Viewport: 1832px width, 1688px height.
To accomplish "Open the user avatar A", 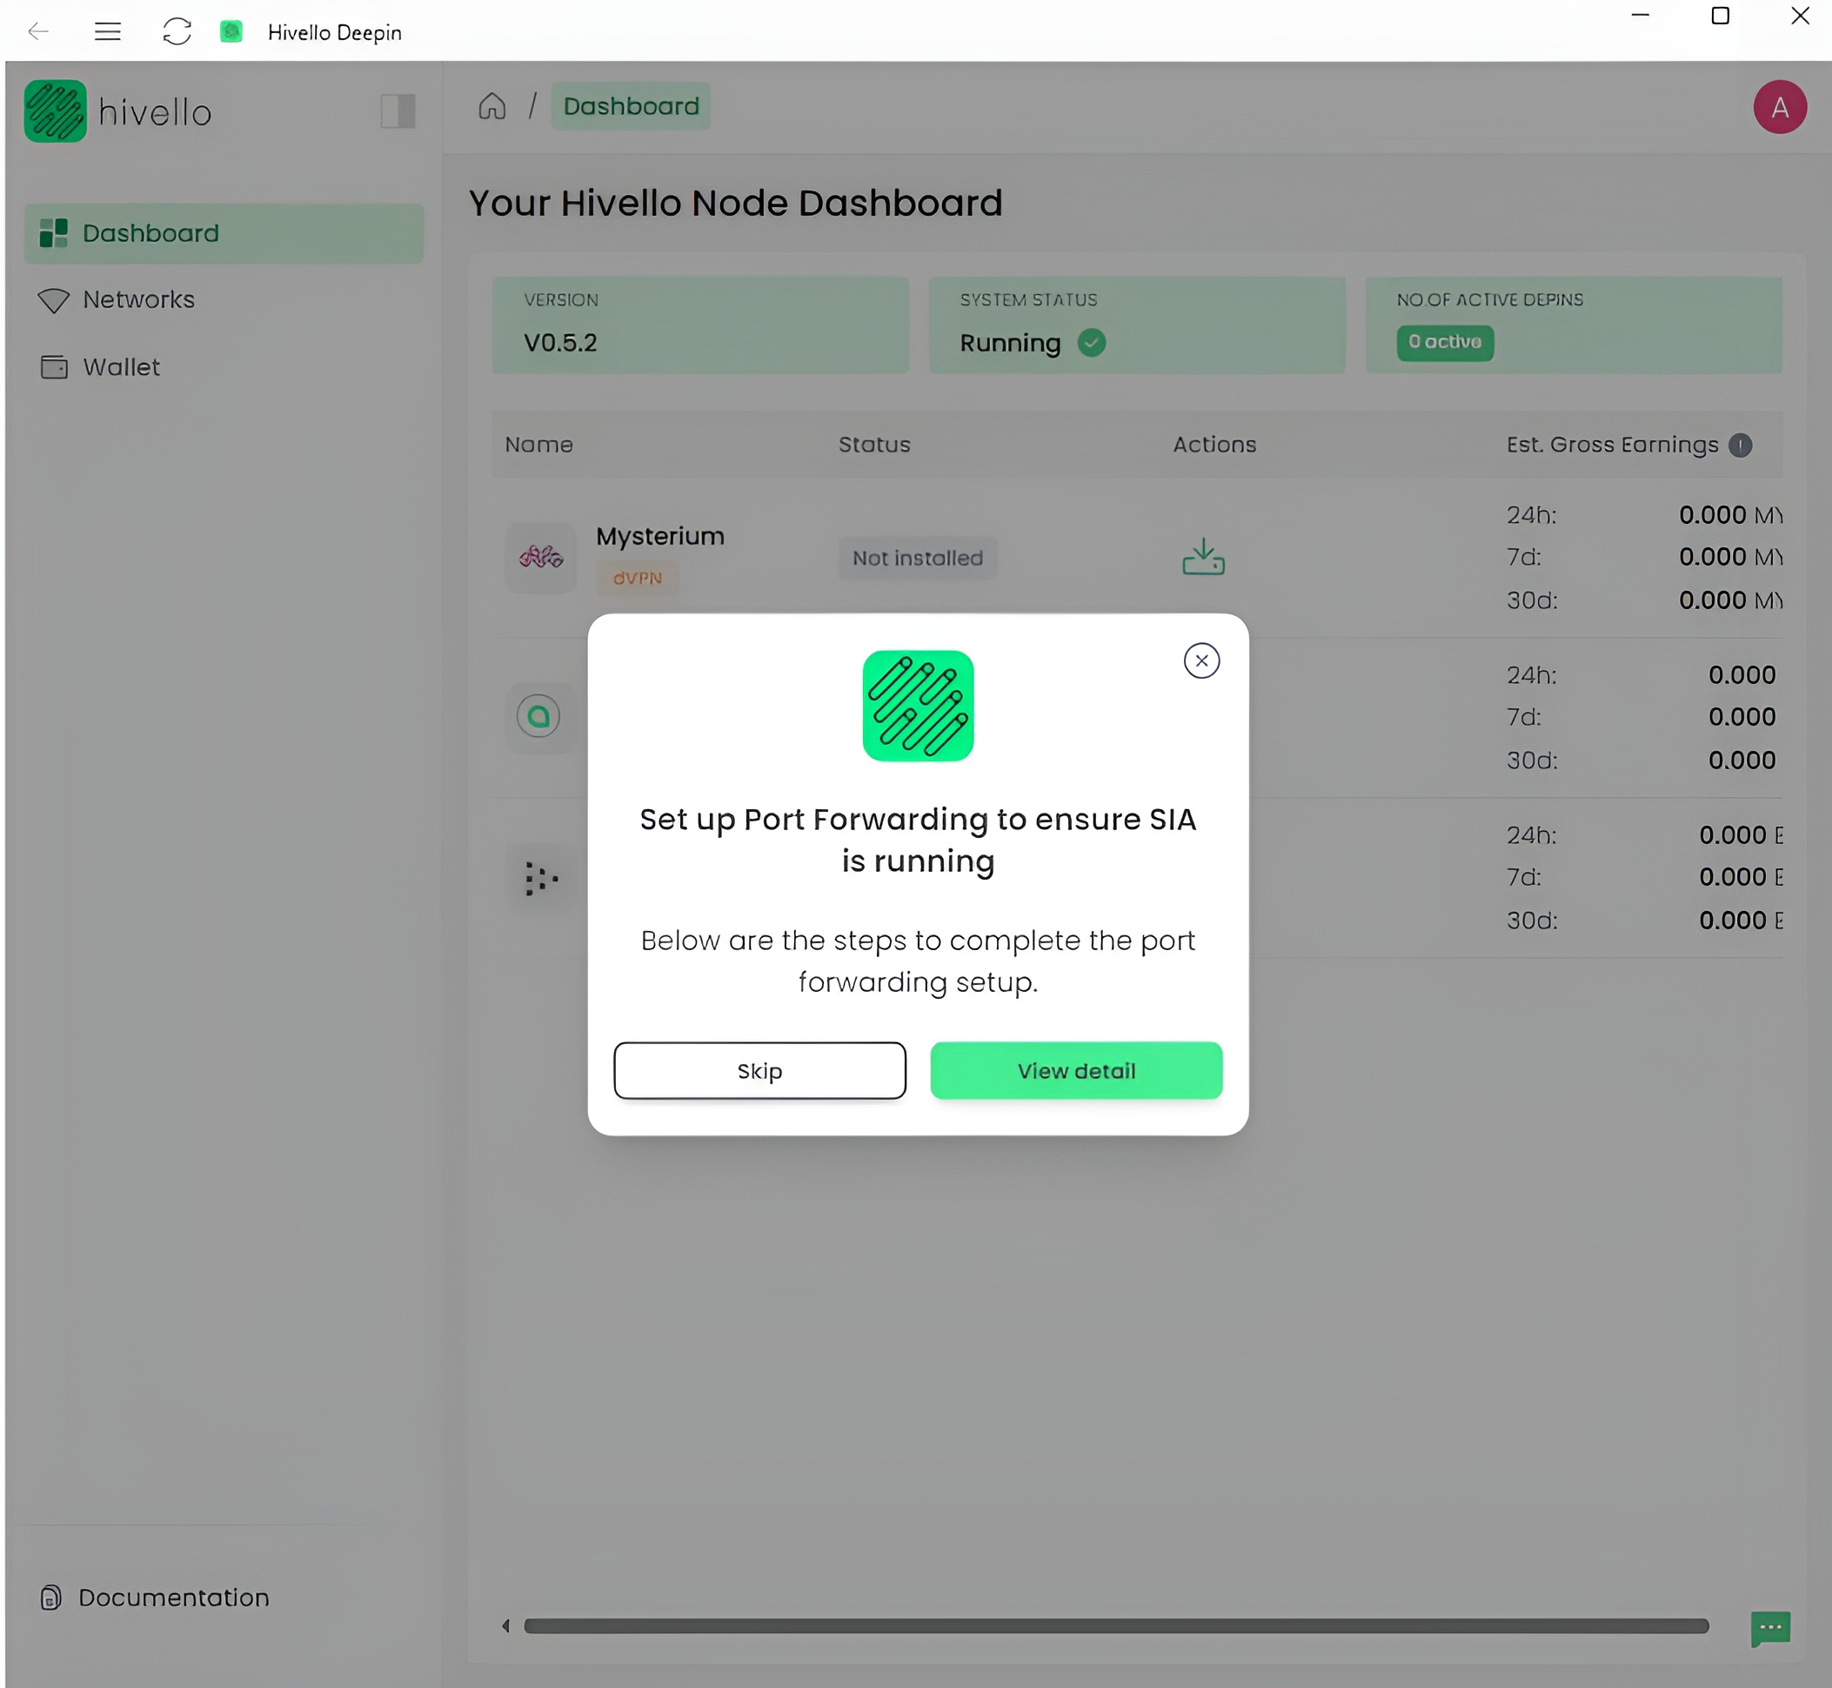I will point(1779,108).
